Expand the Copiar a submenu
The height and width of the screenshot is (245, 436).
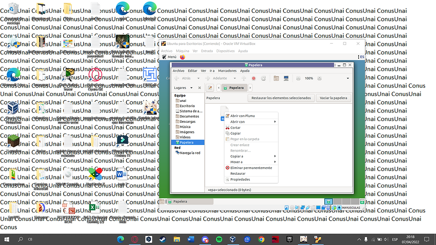(251, 157)
